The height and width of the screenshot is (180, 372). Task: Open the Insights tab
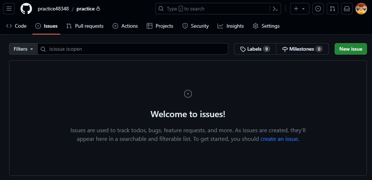click(x=231, y=26)
